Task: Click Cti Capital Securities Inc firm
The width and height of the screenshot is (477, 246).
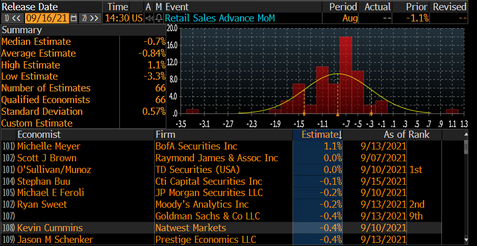Action: tap(209, 182)
